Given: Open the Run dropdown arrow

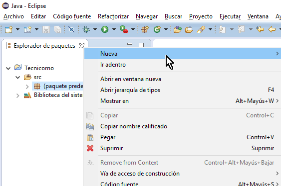Looking at the screenshot, I should (114, 29).
